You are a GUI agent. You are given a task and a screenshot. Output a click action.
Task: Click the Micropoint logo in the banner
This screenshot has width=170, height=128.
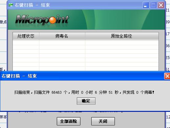coord(42,20)
